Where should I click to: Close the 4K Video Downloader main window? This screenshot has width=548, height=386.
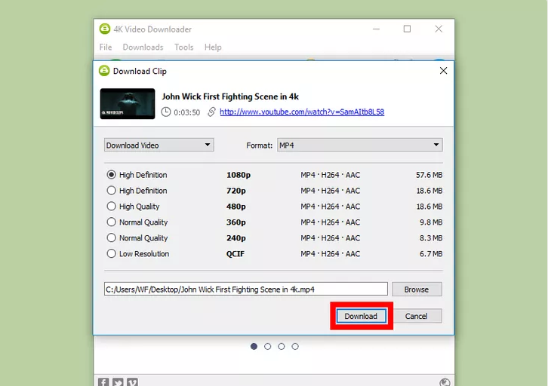coord(439,29)
